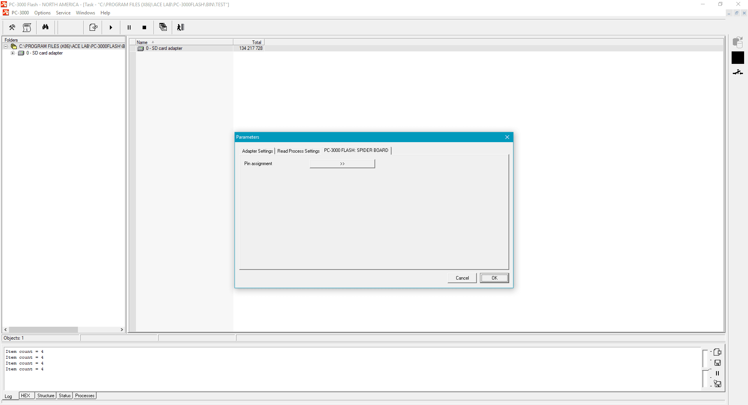Pause log output with the small pause icon
The width and height of the screenshot is (748, 405).
point(717,373)
